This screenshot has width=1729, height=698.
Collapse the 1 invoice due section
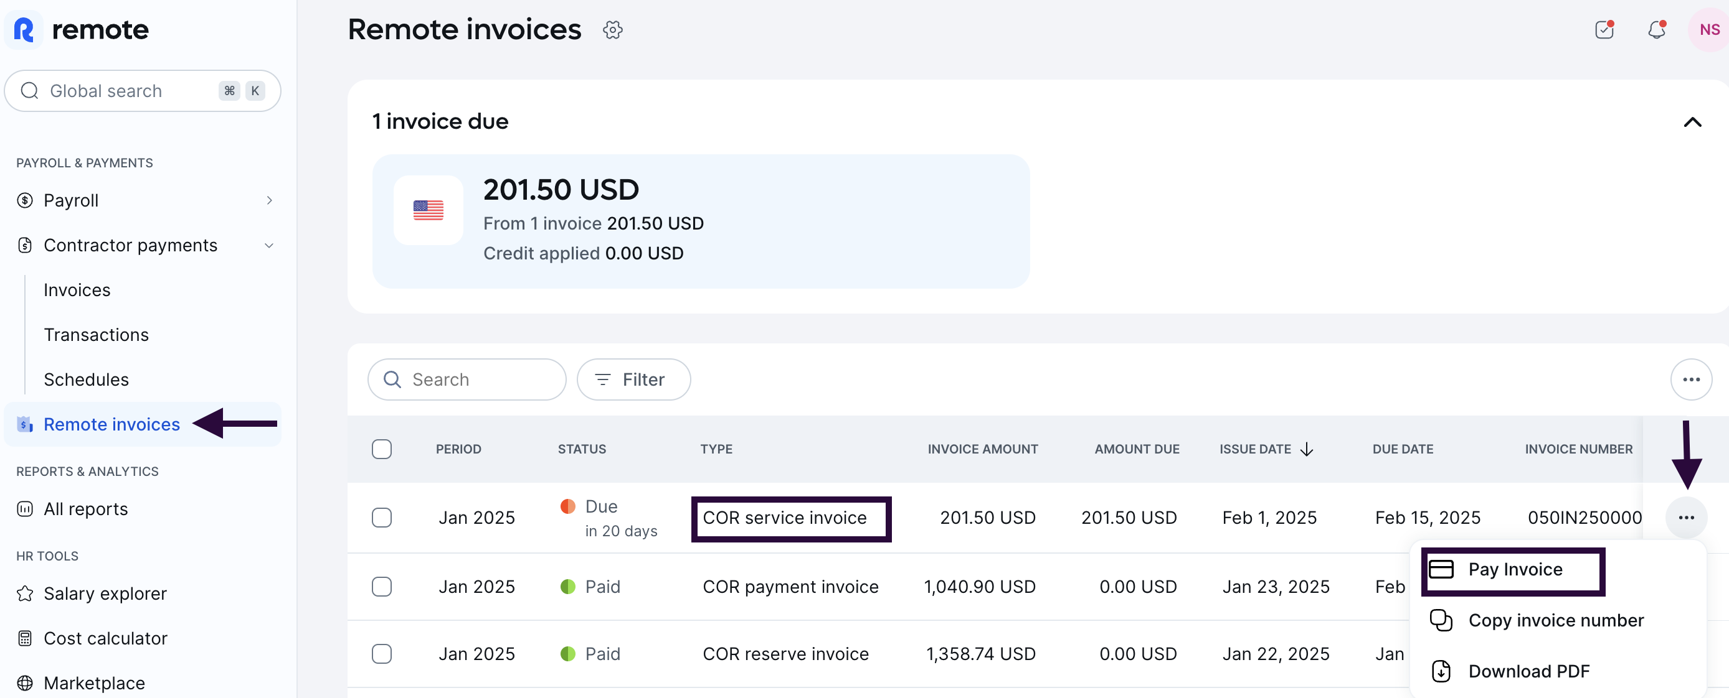[x=1692, y=122]
